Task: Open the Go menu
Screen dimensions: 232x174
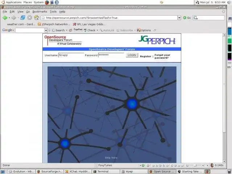Action: [28, 12]
